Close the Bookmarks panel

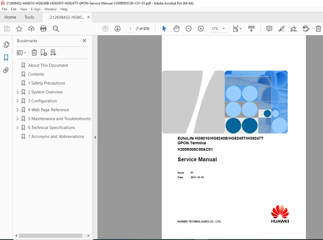click(84, 41)
